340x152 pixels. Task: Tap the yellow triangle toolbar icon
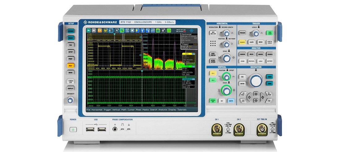tap(138, 30)
